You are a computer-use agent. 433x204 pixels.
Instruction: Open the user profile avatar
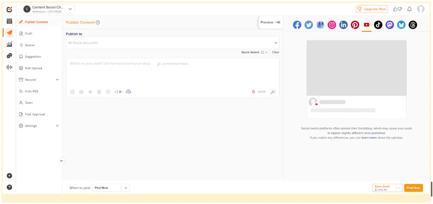coord(421,9)
